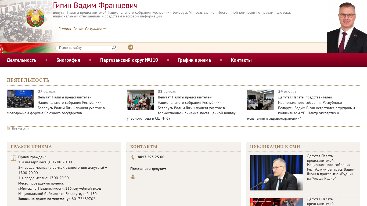Click the person icon under Помощники депутата
The height and width of the screenshot is (206, 367).
click(x=133, y=176)
